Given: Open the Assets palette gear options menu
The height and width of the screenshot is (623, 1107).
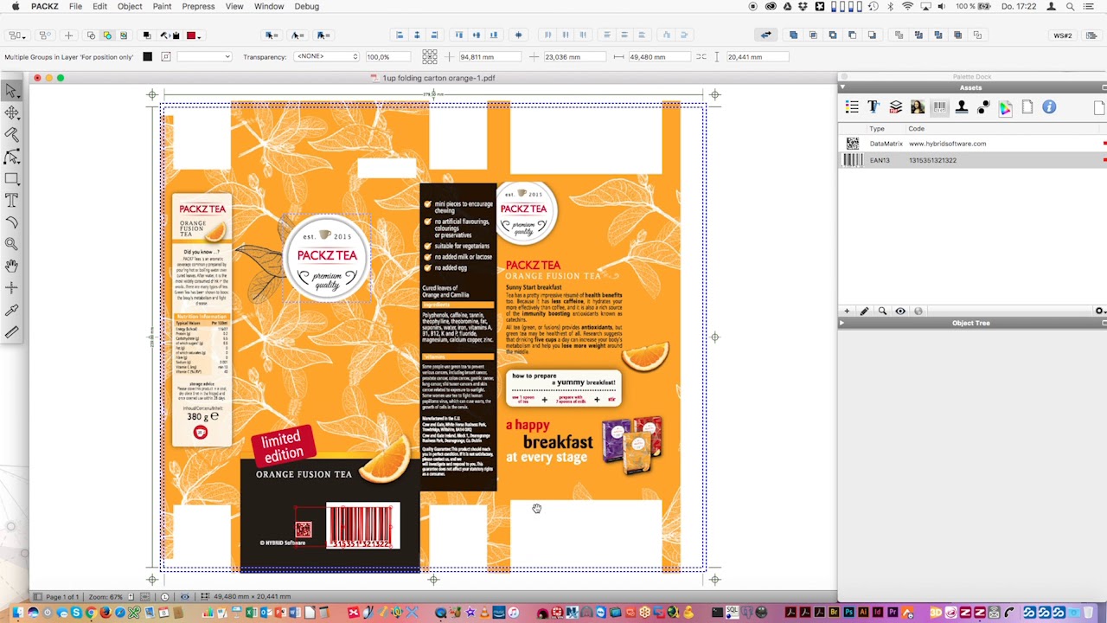Looking at the screenshot, I should 1099,311.
